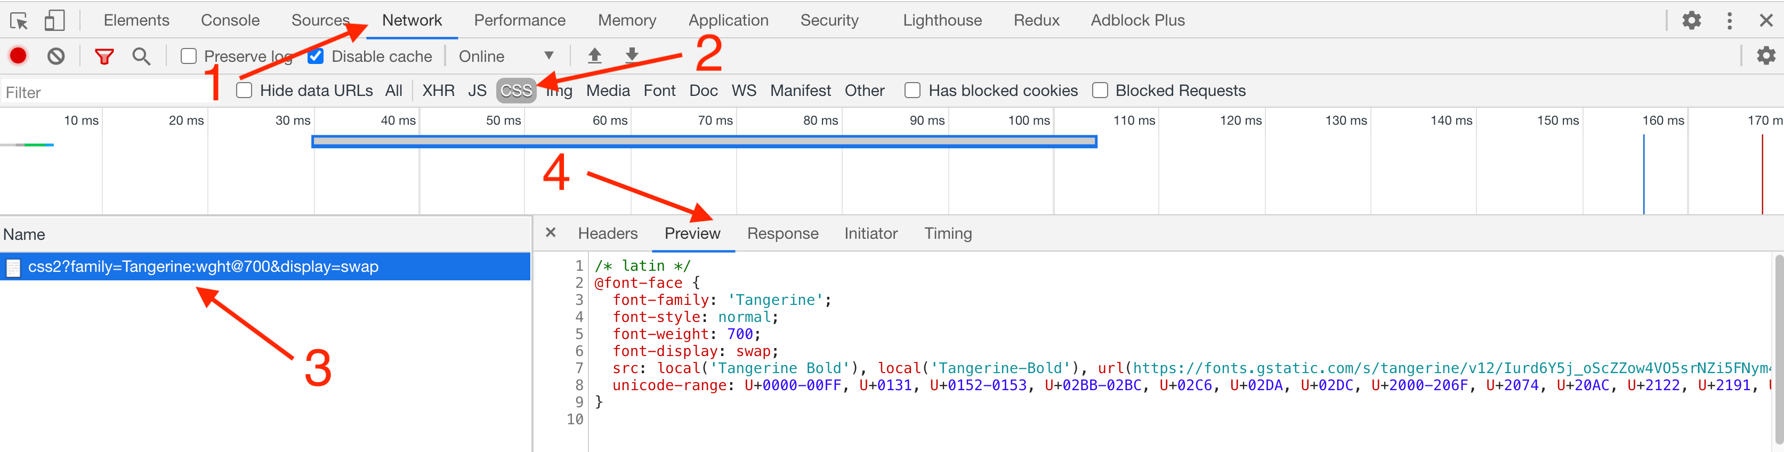Clear the network log
Viewport: 1784px width, 452px height.
56,56
